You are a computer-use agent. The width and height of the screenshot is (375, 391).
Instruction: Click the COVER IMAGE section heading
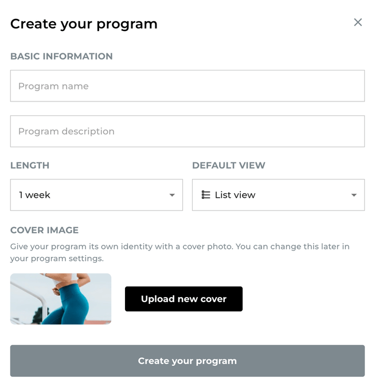click(44, 230)
